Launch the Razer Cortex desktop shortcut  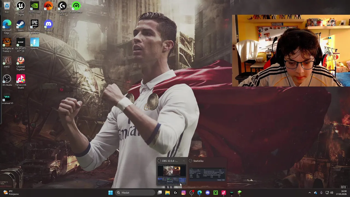[76, 8]
